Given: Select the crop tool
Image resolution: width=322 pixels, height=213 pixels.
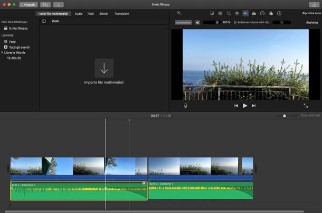Looking at the screenshot, I should [x=229, y=13].
